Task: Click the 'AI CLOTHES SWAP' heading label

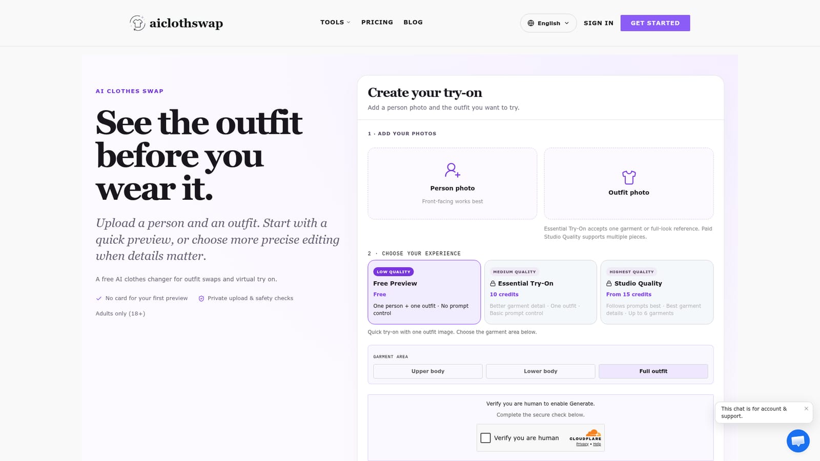Action: pyautogui.click(x=130, y=91)
